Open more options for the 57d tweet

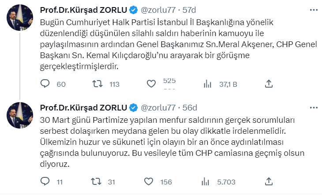[314, 10]
